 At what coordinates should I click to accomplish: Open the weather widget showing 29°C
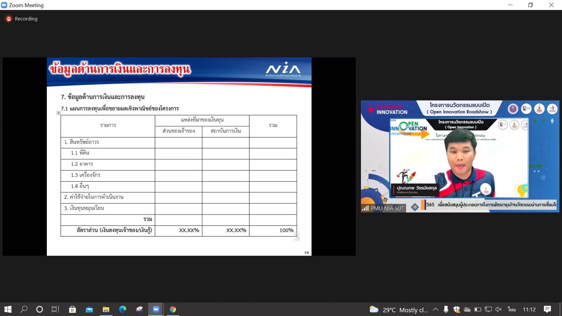pyautogui.click(x=398, y=309)
